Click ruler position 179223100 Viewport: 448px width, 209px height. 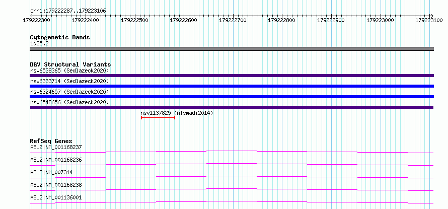[429, 20]
